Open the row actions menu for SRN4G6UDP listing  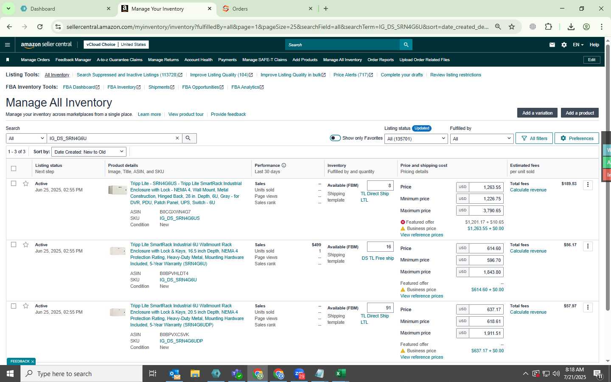(588, 307)
